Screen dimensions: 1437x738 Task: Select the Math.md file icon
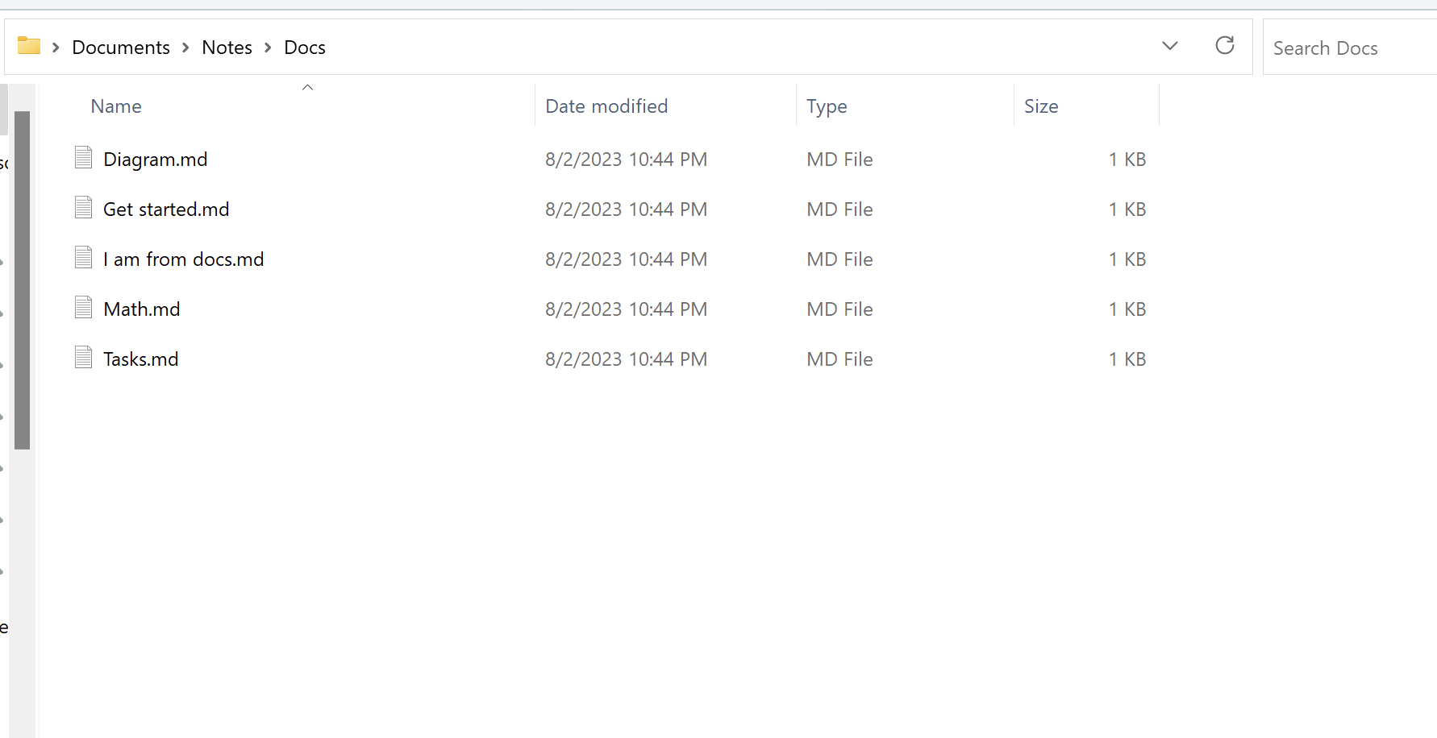pyautogui.click(x=83, y=308)
